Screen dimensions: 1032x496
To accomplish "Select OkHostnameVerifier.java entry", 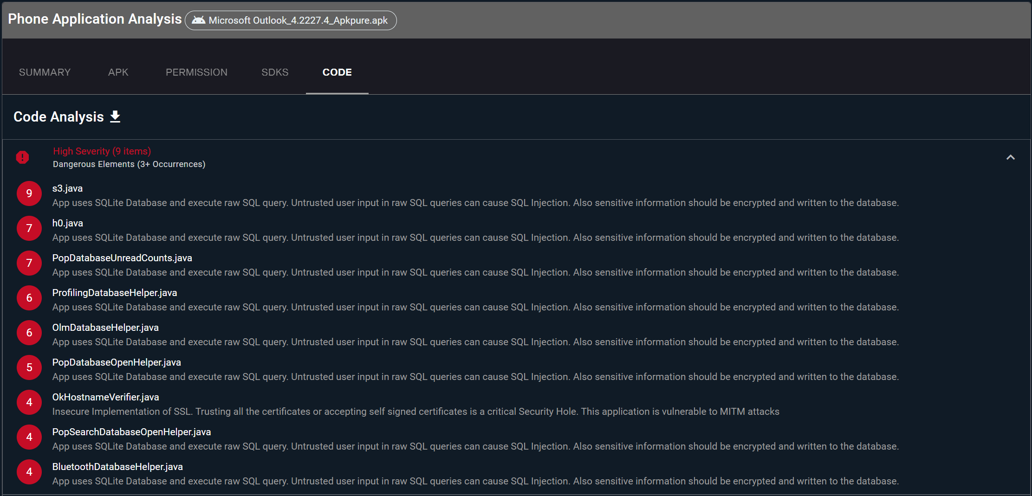I will (105, 397).
